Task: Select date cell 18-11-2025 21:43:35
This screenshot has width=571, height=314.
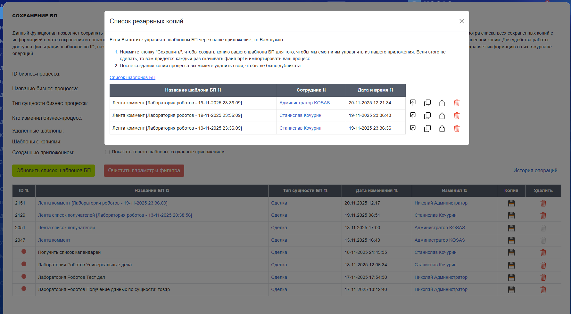Action: (377, 252)
